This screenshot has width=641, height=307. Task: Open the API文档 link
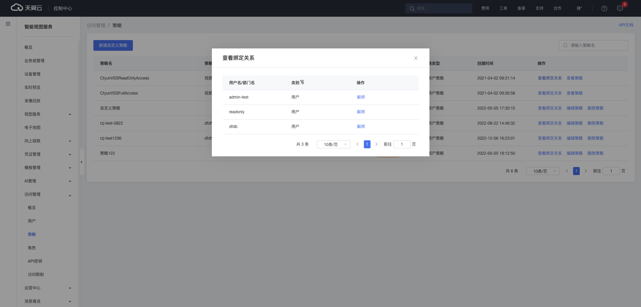pos(626,25)
